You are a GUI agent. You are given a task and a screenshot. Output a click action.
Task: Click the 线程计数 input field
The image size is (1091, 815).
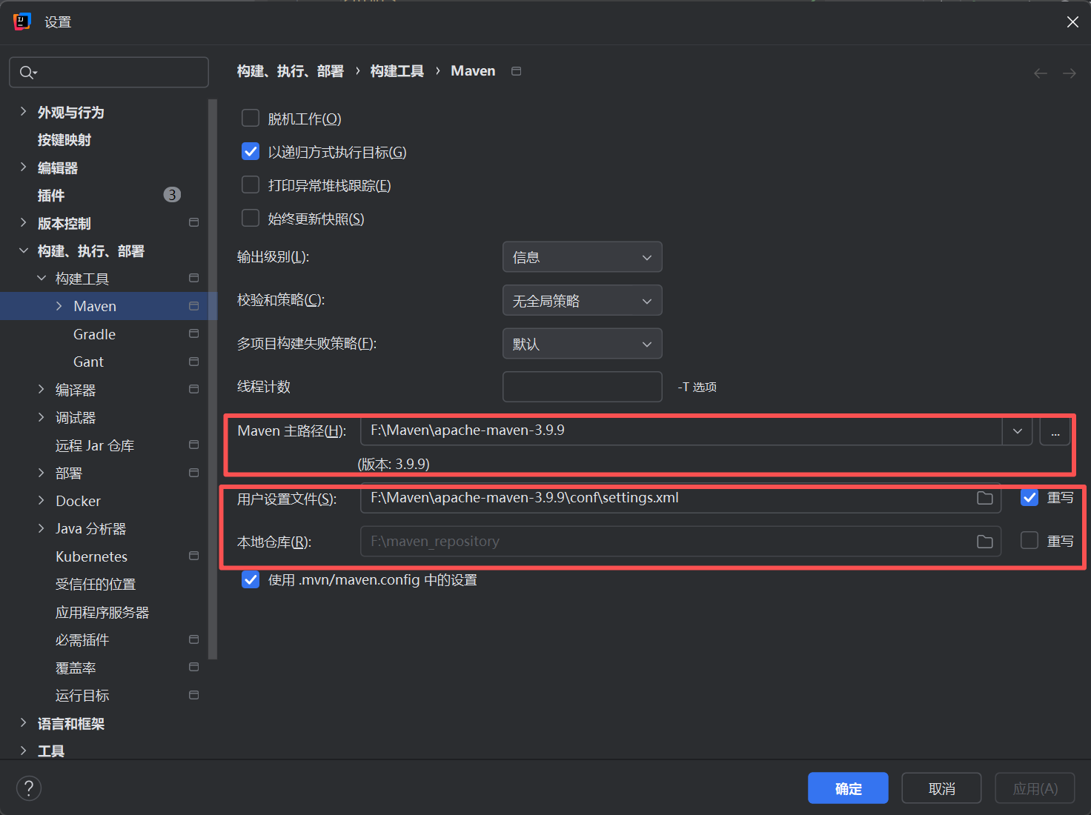point(582,387)
